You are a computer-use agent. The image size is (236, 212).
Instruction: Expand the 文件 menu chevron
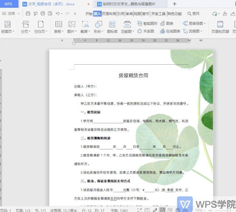[19, 14]
